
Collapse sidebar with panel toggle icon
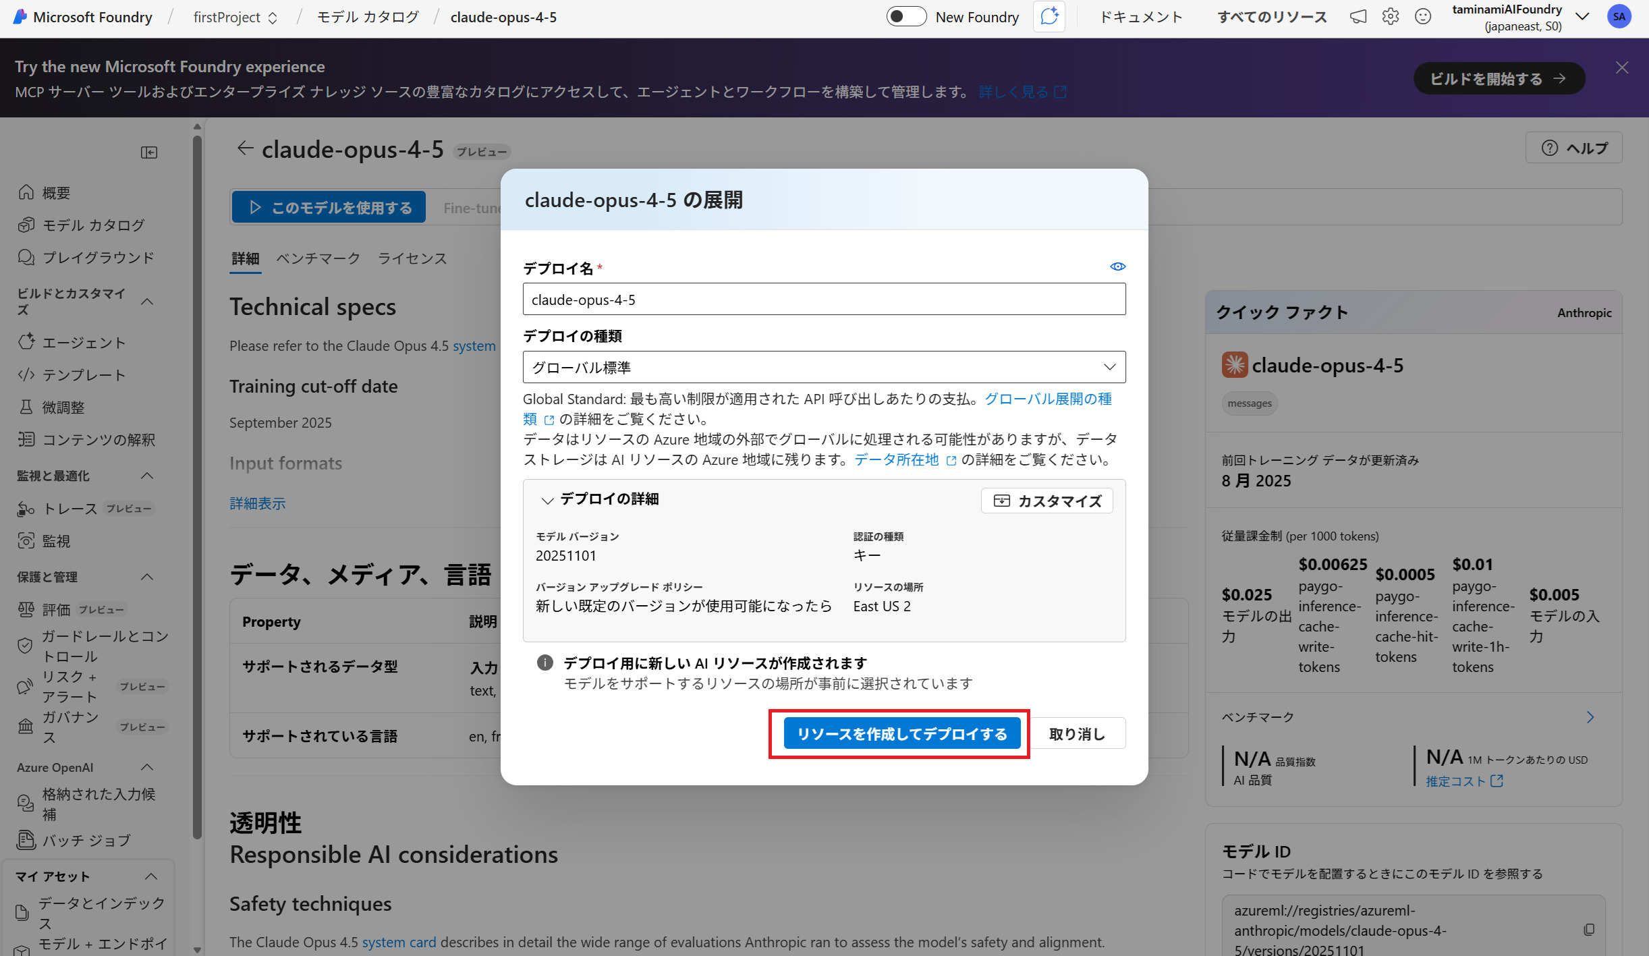(x=149, y=152)
